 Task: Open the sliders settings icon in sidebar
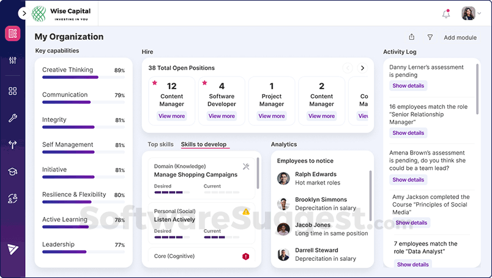tap(12, 60)
